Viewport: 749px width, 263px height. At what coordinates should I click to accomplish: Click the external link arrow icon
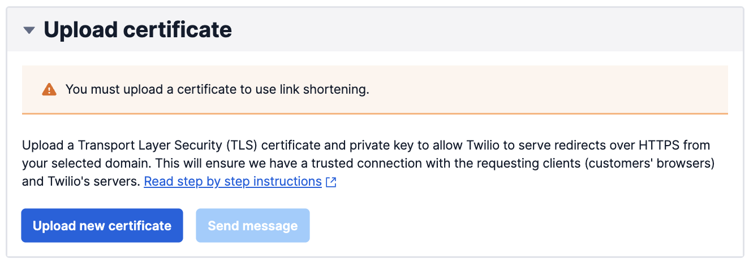point(332,182)
